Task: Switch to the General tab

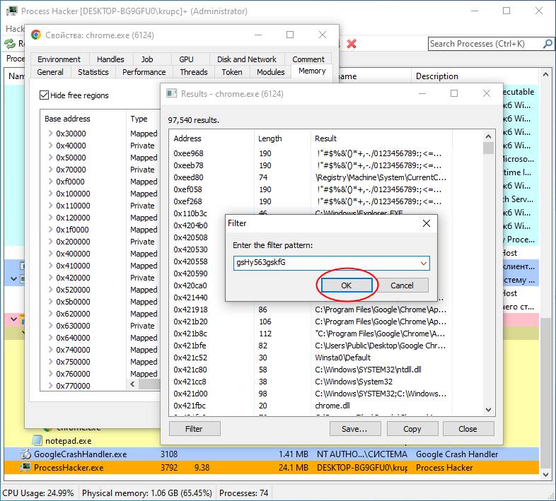Action: point(50,72)
